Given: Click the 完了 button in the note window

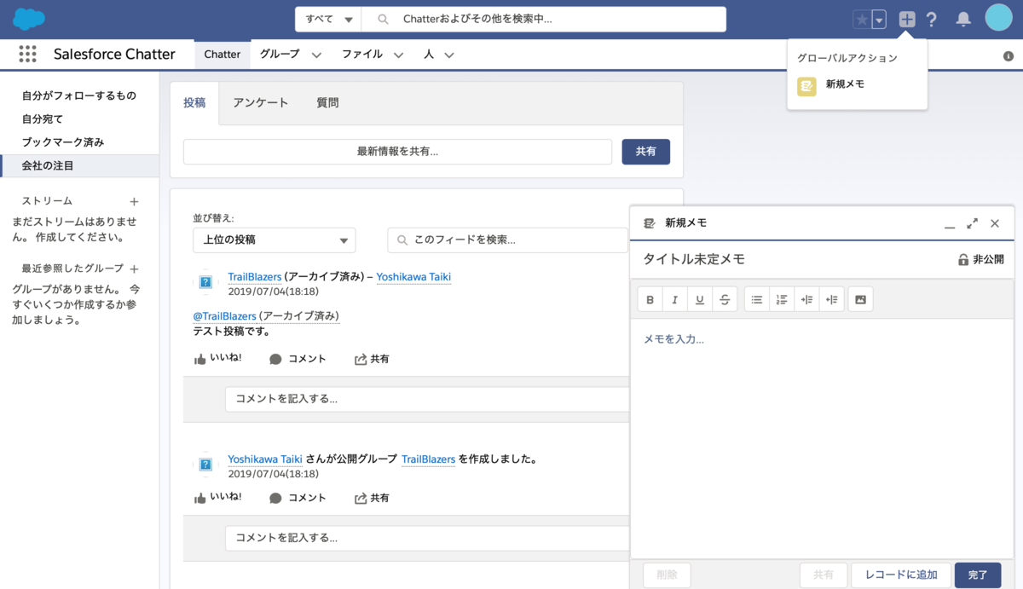Looking at the screenshot, I should 978,575.
